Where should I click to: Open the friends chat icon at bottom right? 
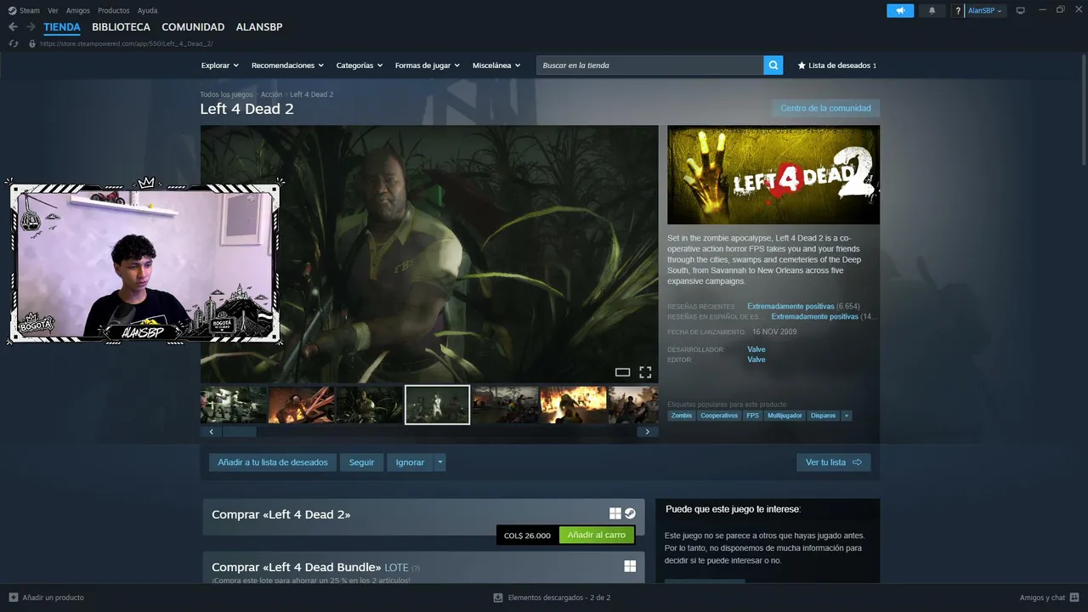pyautogui.click(x=1074, y=598)
